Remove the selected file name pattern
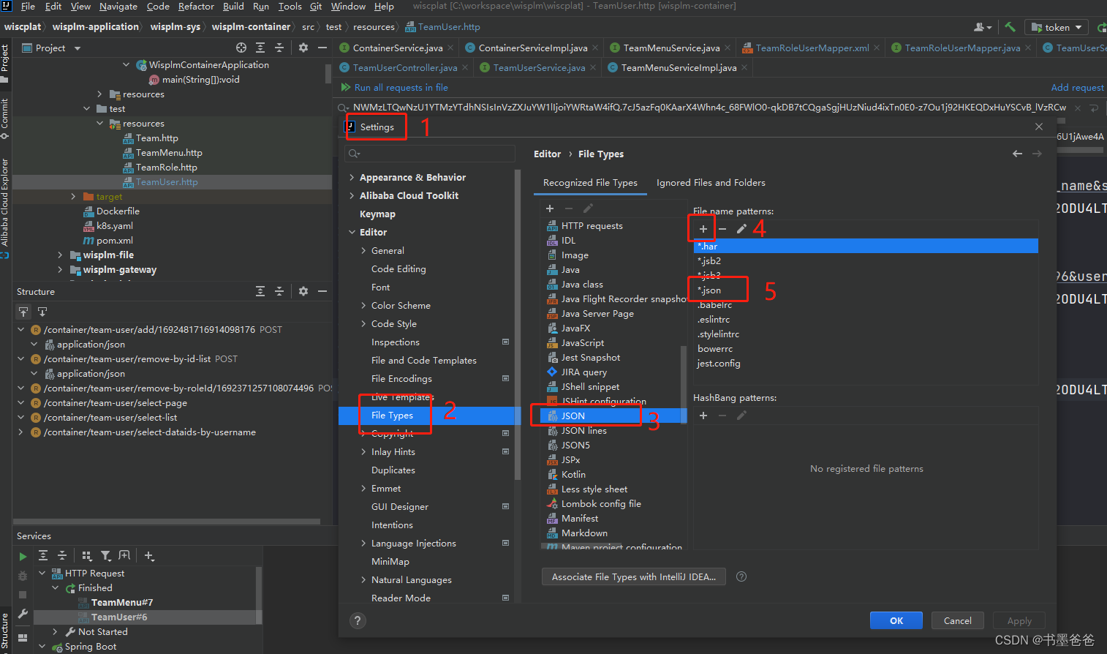Screen dimensions: 1107x654 coord(722,229)
